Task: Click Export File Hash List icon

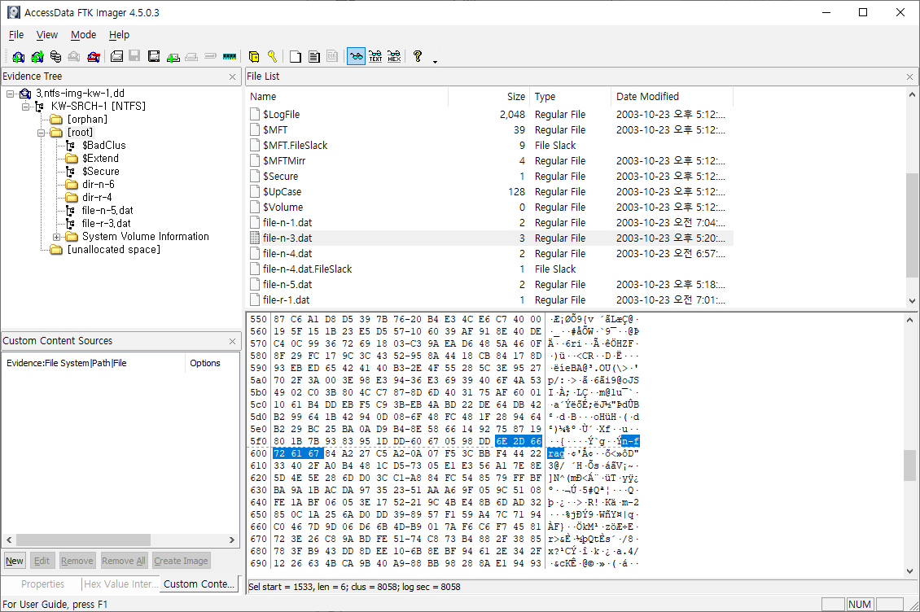Action: coord(314,56)
